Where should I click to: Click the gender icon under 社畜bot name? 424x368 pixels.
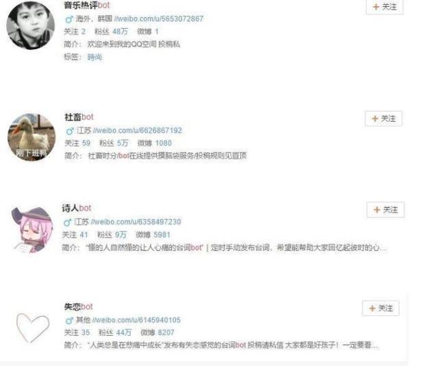[70, 131]
